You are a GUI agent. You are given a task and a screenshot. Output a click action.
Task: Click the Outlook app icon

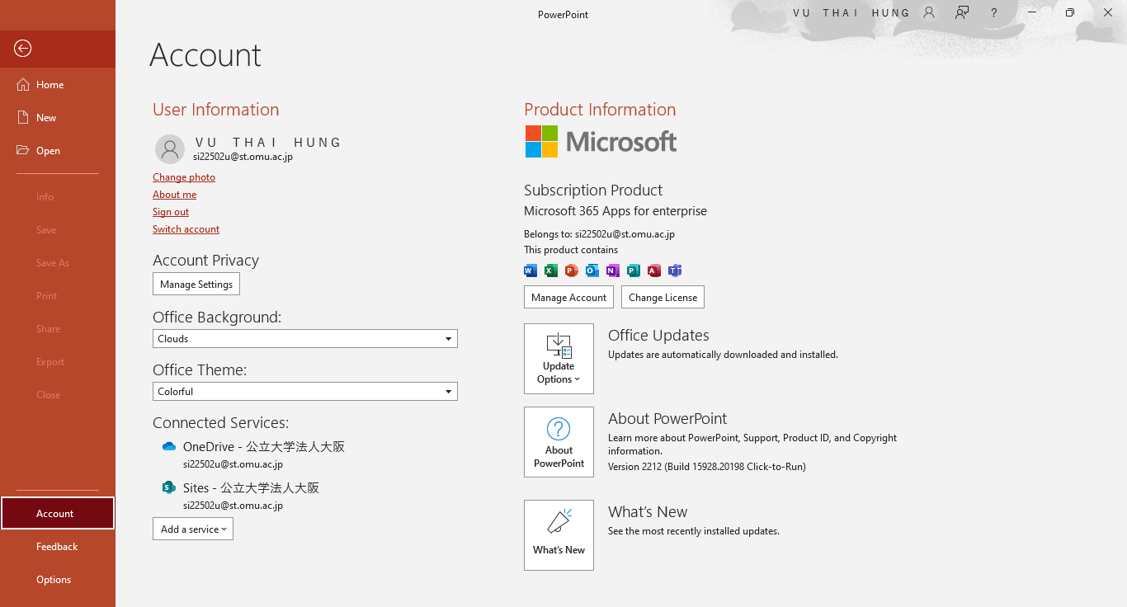click(x=592, y=271)
